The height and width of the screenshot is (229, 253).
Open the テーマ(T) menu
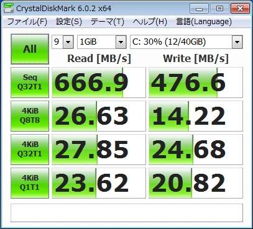pos(108,22)
